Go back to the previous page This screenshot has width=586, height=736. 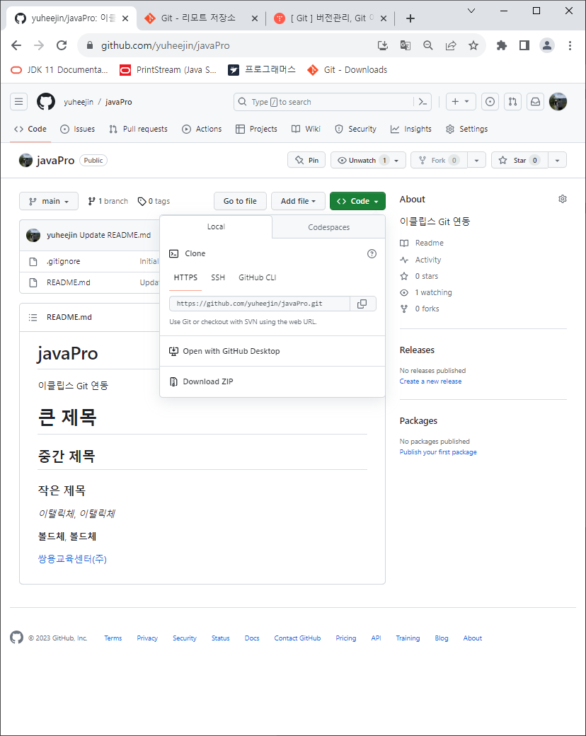point(16,45)
